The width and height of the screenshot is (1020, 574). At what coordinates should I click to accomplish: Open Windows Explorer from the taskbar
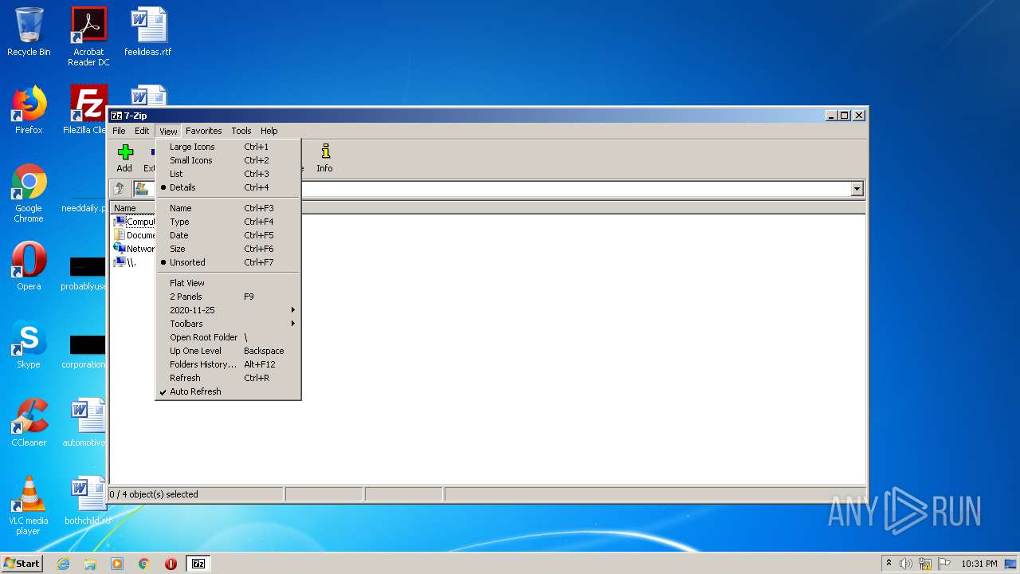90,564
